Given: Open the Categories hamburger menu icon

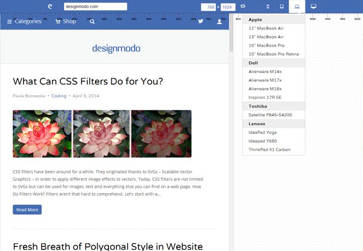Looking at the screenshot, I should point(9,22).
